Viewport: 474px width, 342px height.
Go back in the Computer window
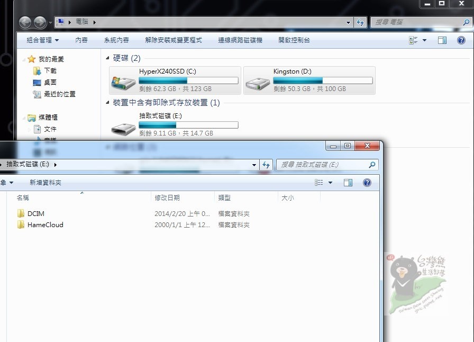(25, 22)
